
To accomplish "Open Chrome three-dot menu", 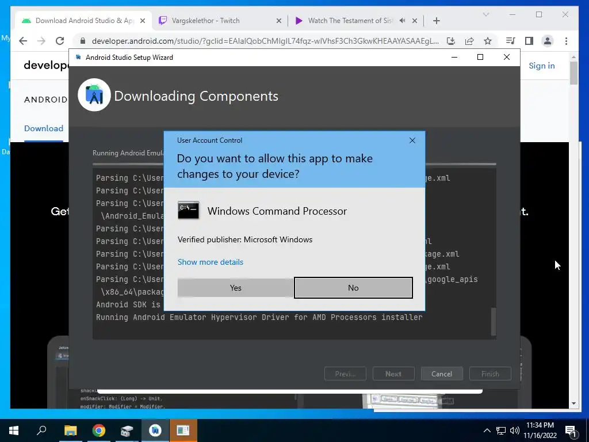I will click(566, 41).
